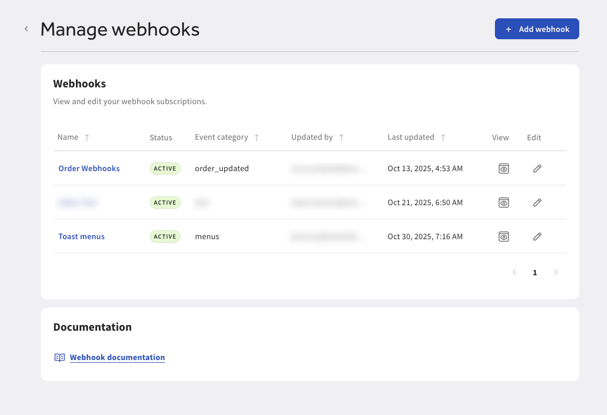607x415 pixels.
Task: Open the view icon for Order Webhooks row
Action: 503,168
